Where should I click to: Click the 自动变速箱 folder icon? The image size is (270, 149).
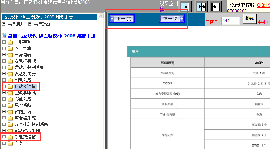[10, 86]
